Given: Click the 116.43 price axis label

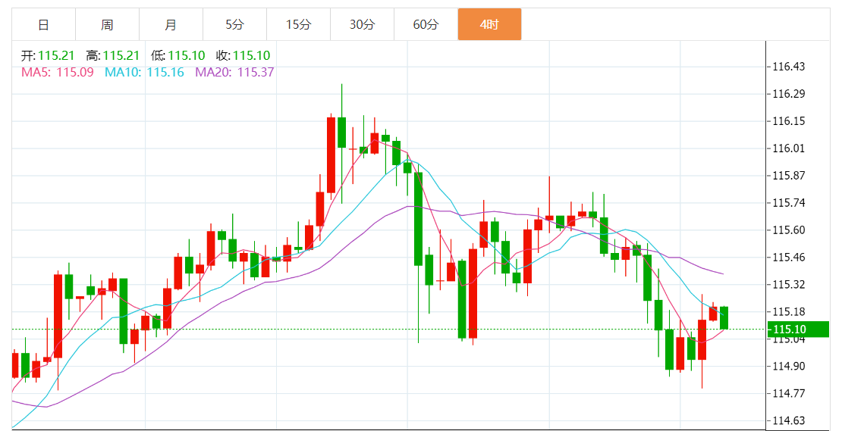Looking at the screenshot, I should (789, 67).
